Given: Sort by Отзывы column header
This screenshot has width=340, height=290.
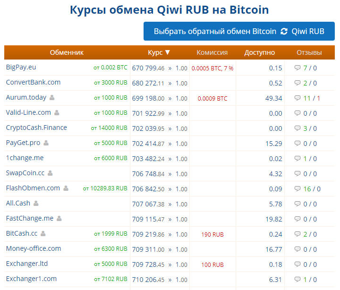Looking at the screenshot, I should [309, 52].
